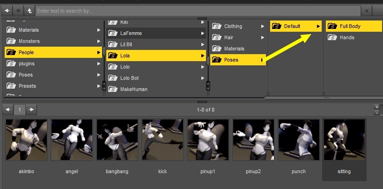Expand the Clothing folder arrow
The height and width of the screenshot is (189, 383).
click(263, 26)
